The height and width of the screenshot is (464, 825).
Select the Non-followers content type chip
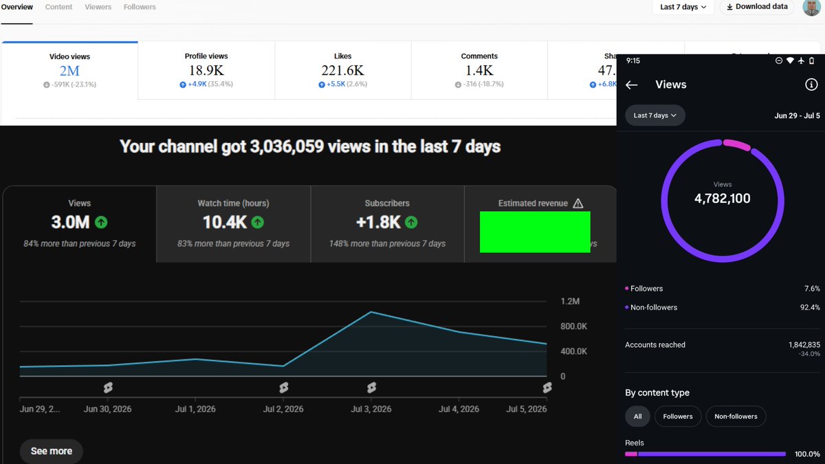[x=736, y=416]
